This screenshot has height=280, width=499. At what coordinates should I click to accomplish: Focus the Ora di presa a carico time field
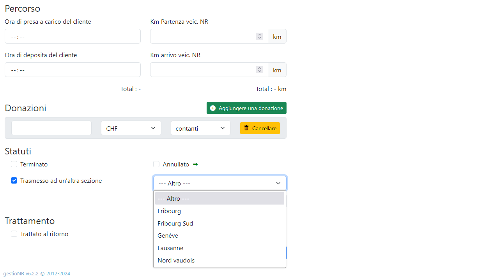point(73,36)
